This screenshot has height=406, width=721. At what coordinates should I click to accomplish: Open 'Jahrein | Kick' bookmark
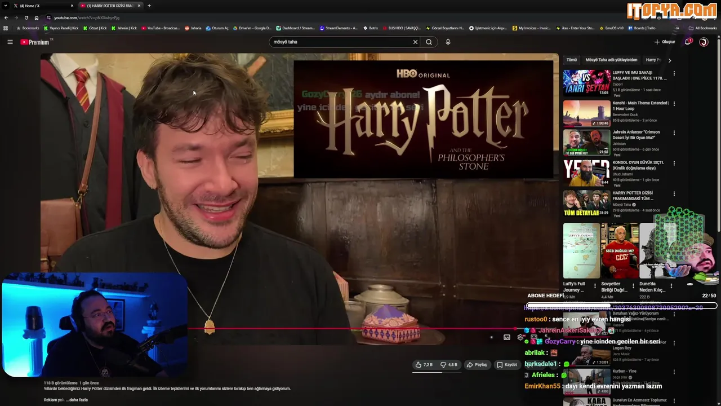tap(124, 28)
